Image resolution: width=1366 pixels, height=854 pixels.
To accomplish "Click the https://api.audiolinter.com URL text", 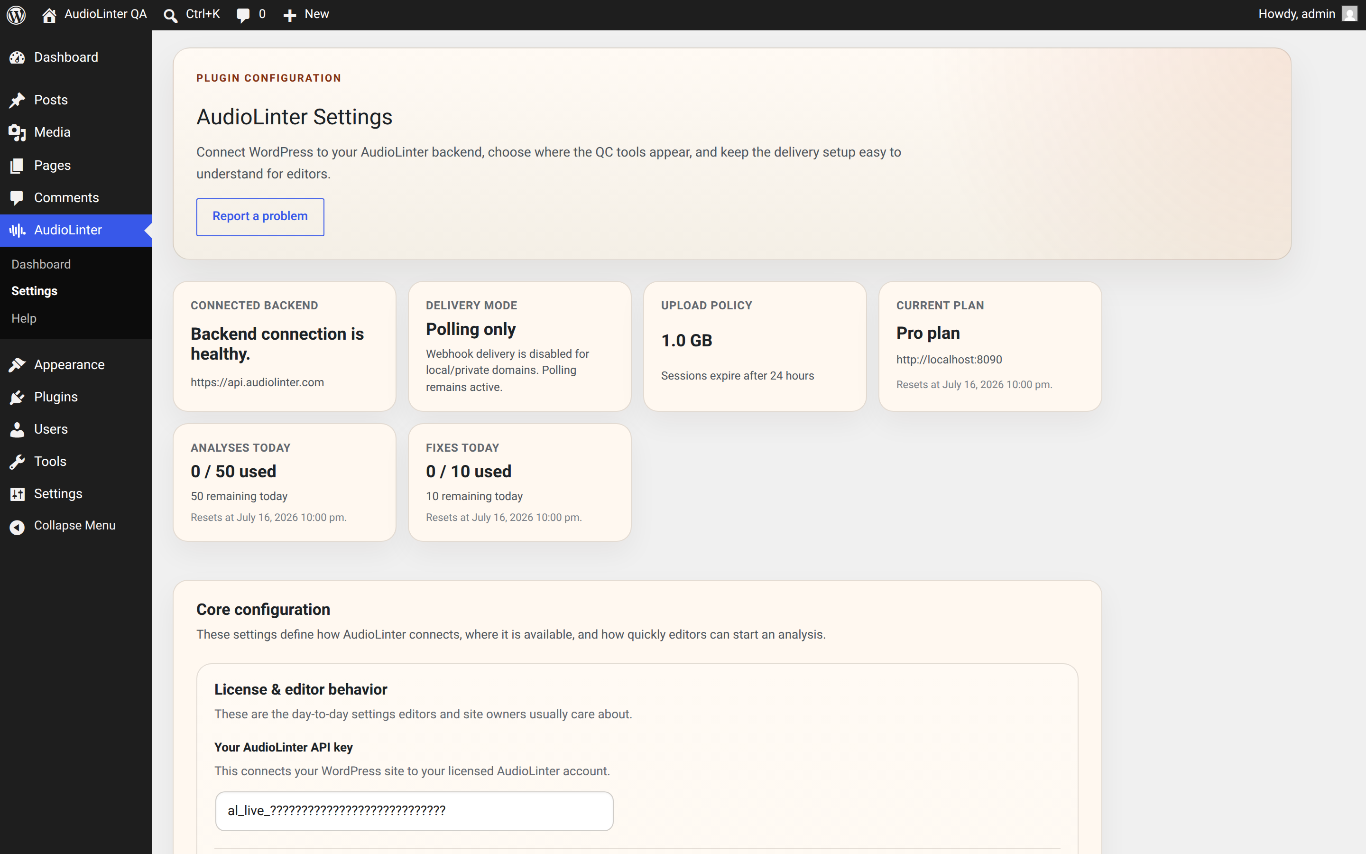I will pos(258,382).
